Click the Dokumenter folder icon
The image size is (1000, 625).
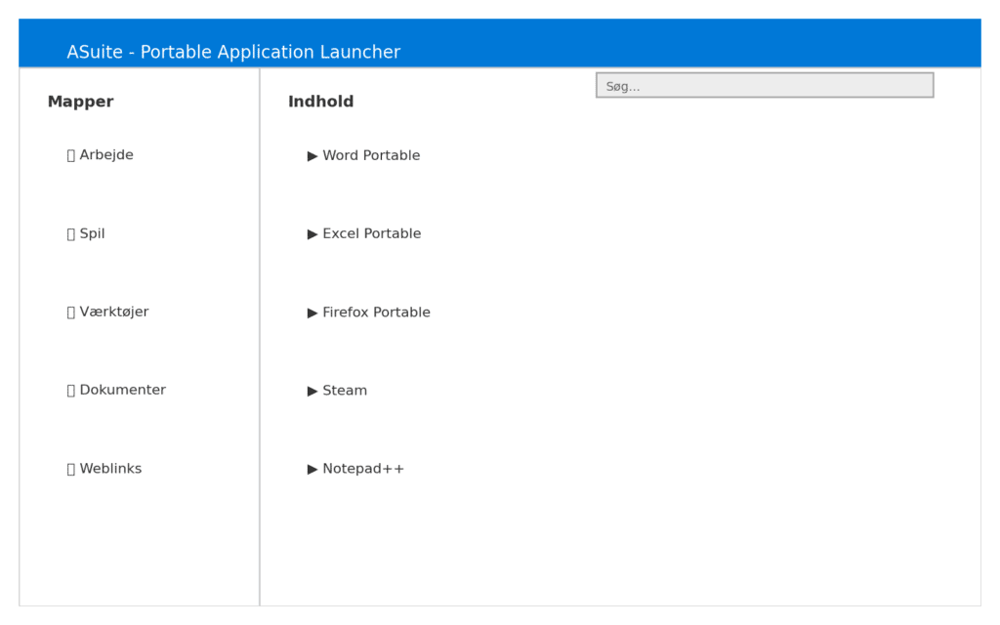[70, 390]
